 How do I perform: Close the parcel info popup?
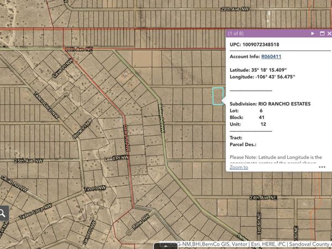[329, 33]
